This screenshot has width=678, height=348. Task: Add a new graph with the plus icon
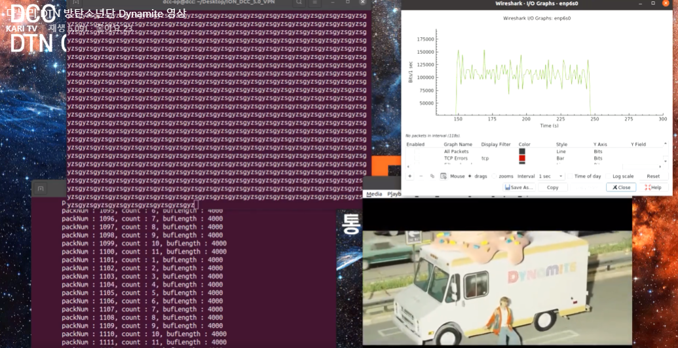[x=410, y=176]
